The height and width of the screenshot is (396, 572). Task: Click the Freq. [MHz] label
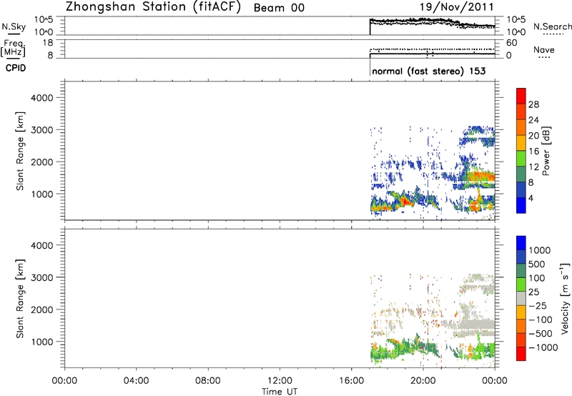(x=14, y=48)
